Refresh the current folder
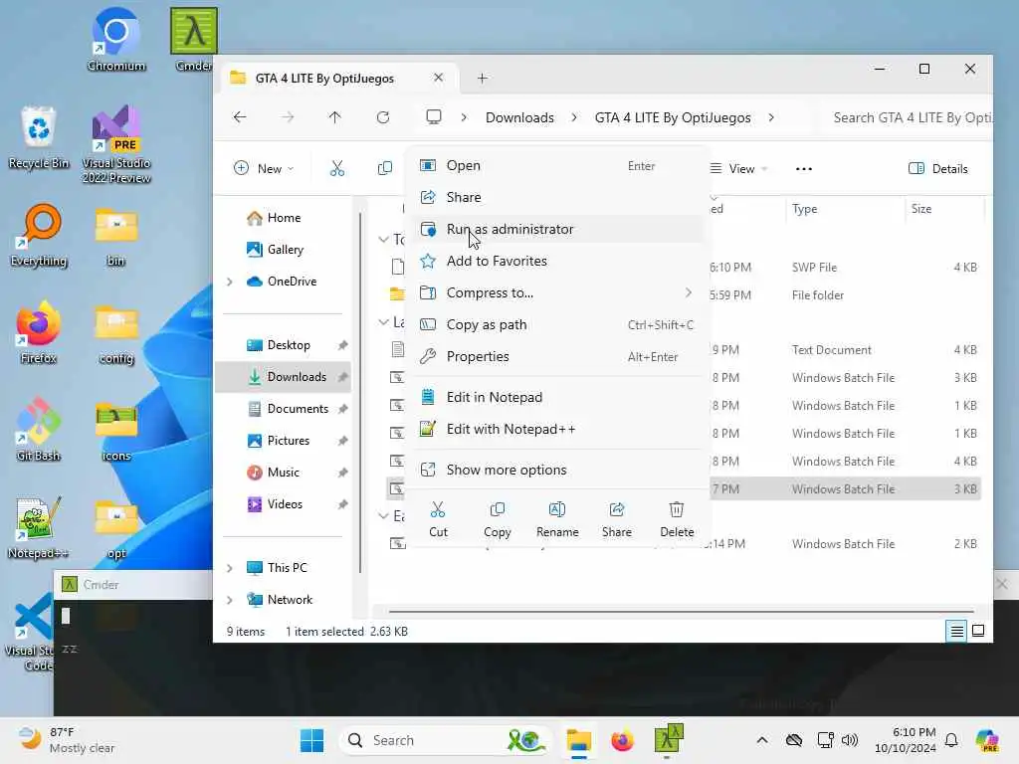Image resolution: width=1019 pixels, height=764 pixels. point(383,117)
